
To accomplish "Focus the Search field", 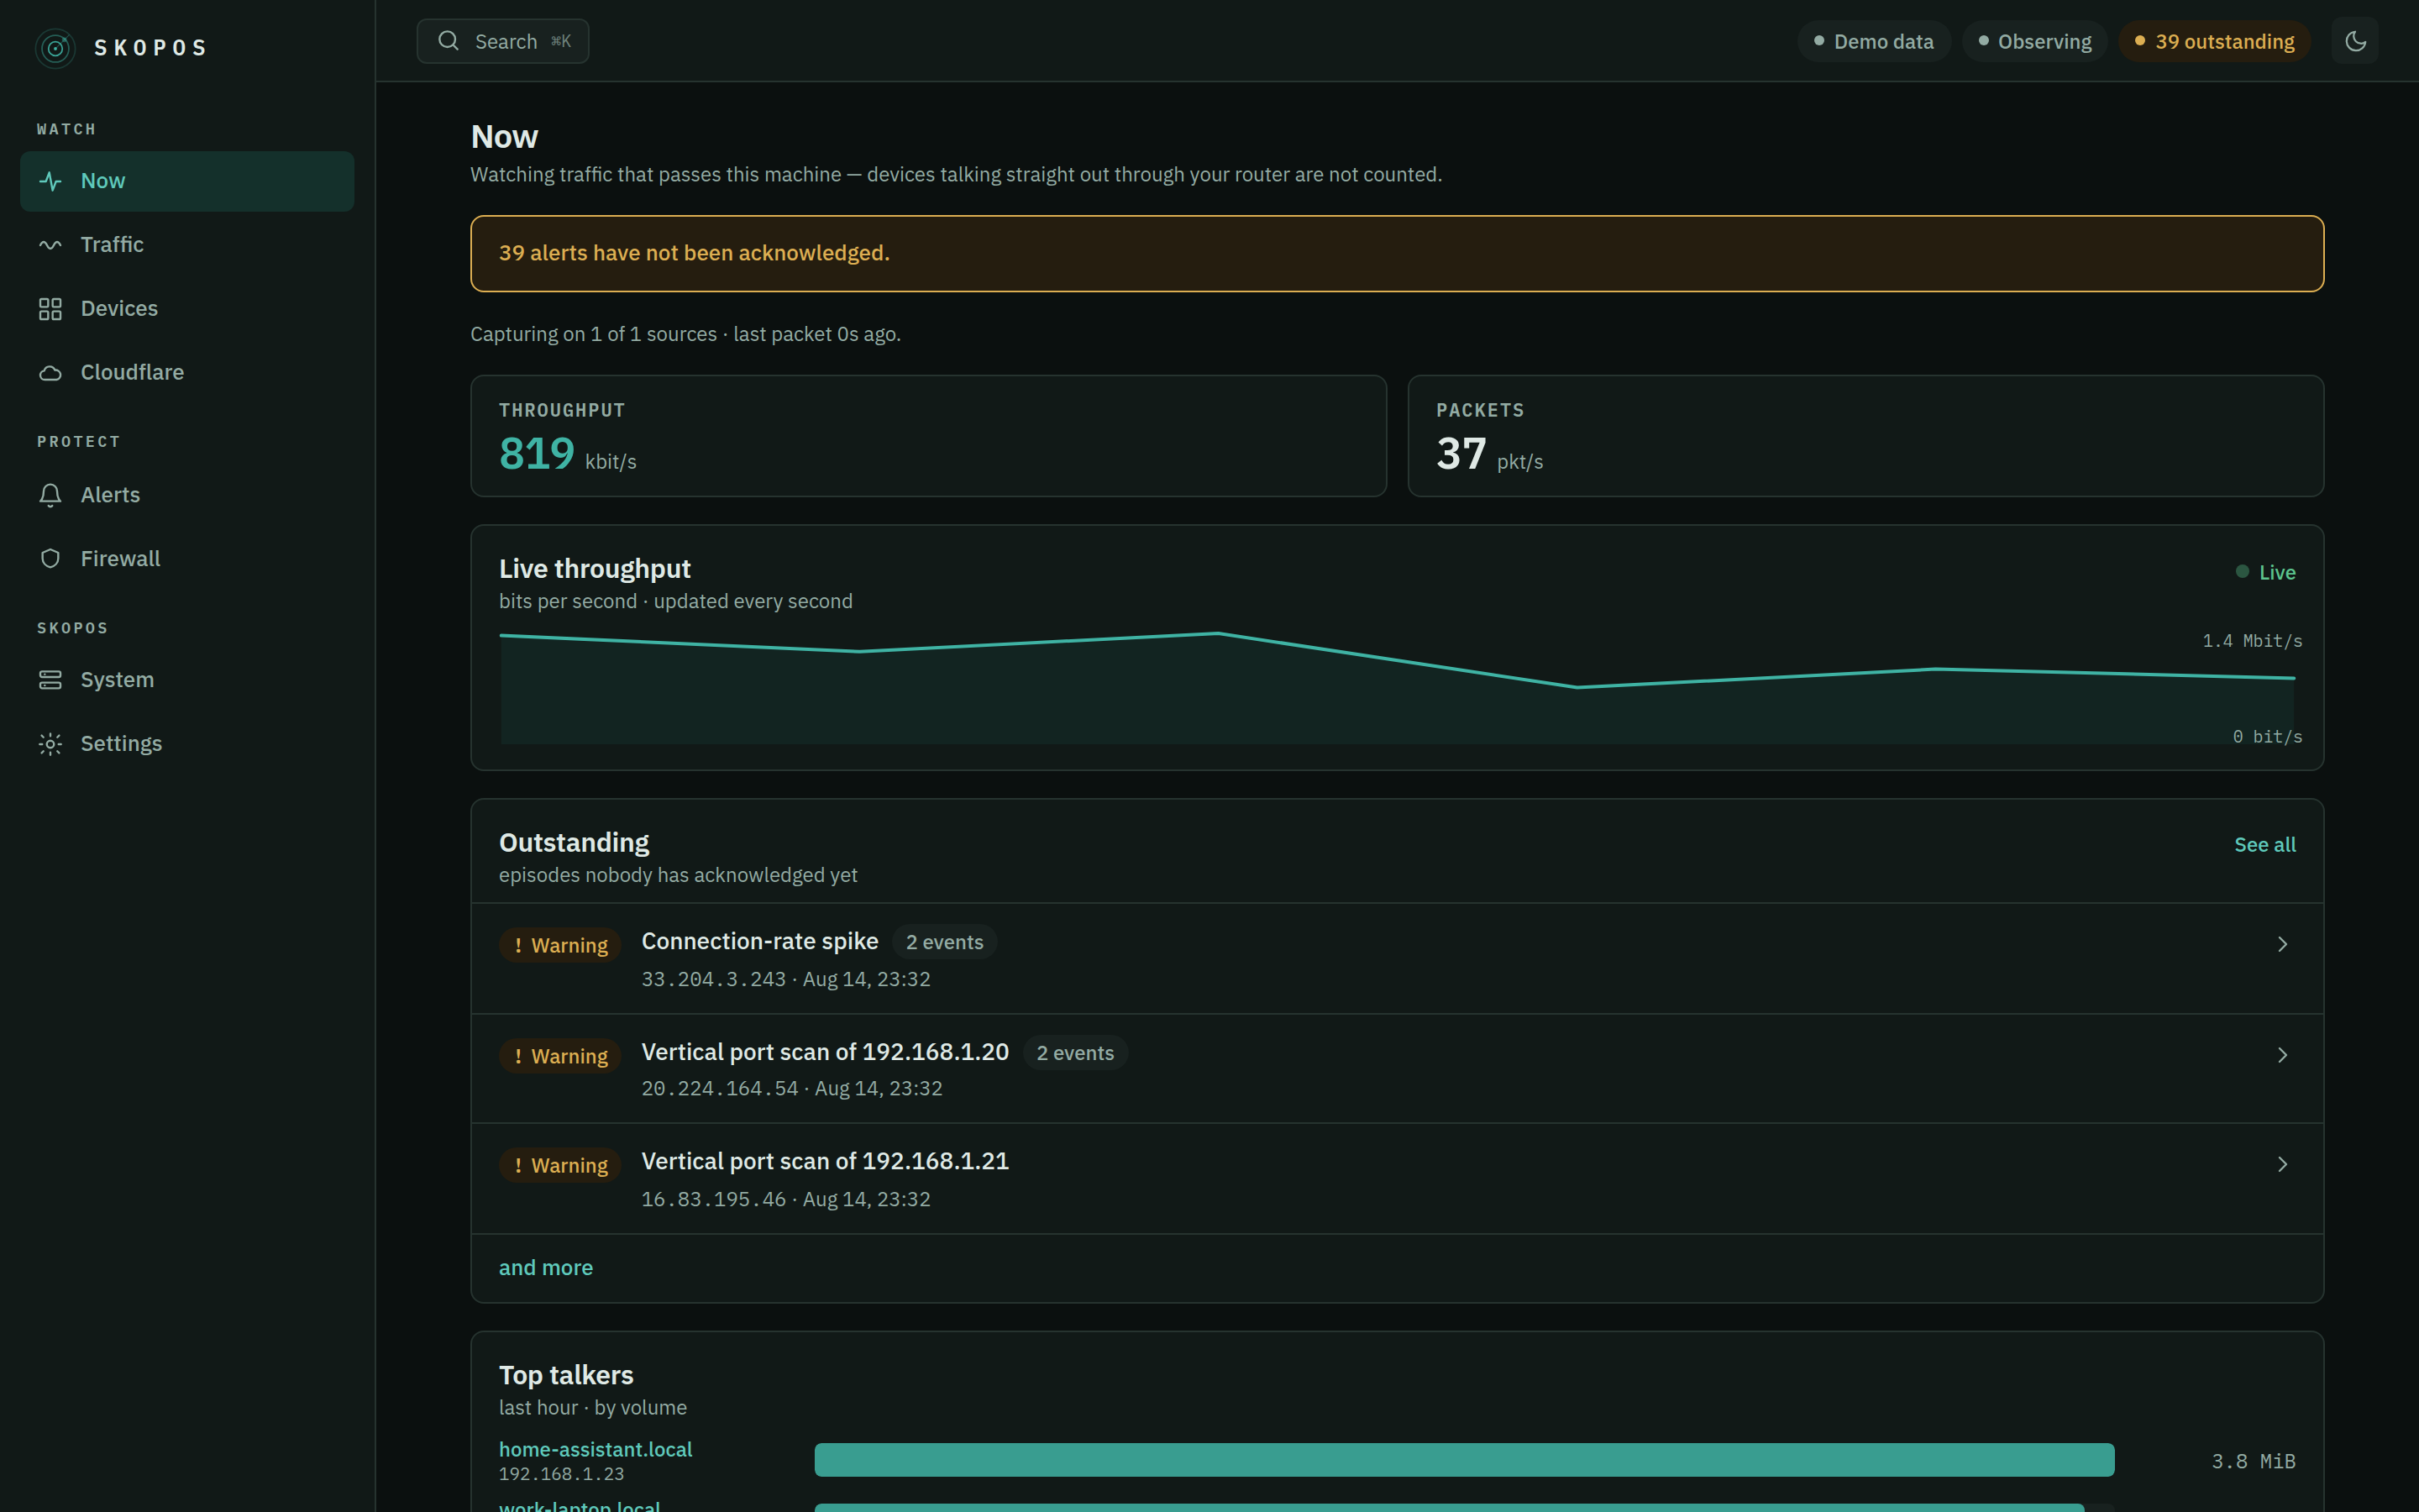I will 503,41.
